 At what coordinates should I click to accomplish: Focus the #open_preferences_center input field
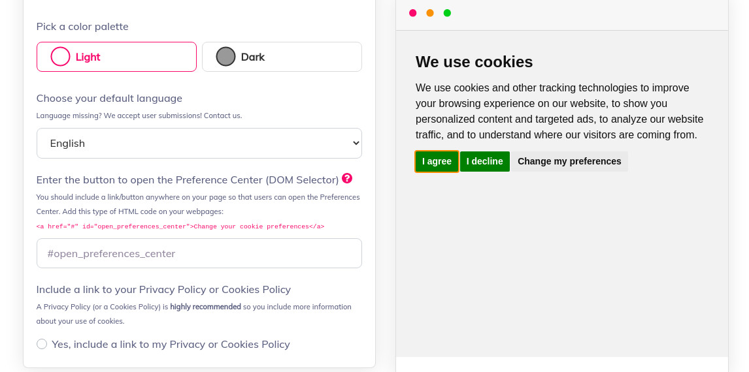pyautogui.click(x=199, y=253)
